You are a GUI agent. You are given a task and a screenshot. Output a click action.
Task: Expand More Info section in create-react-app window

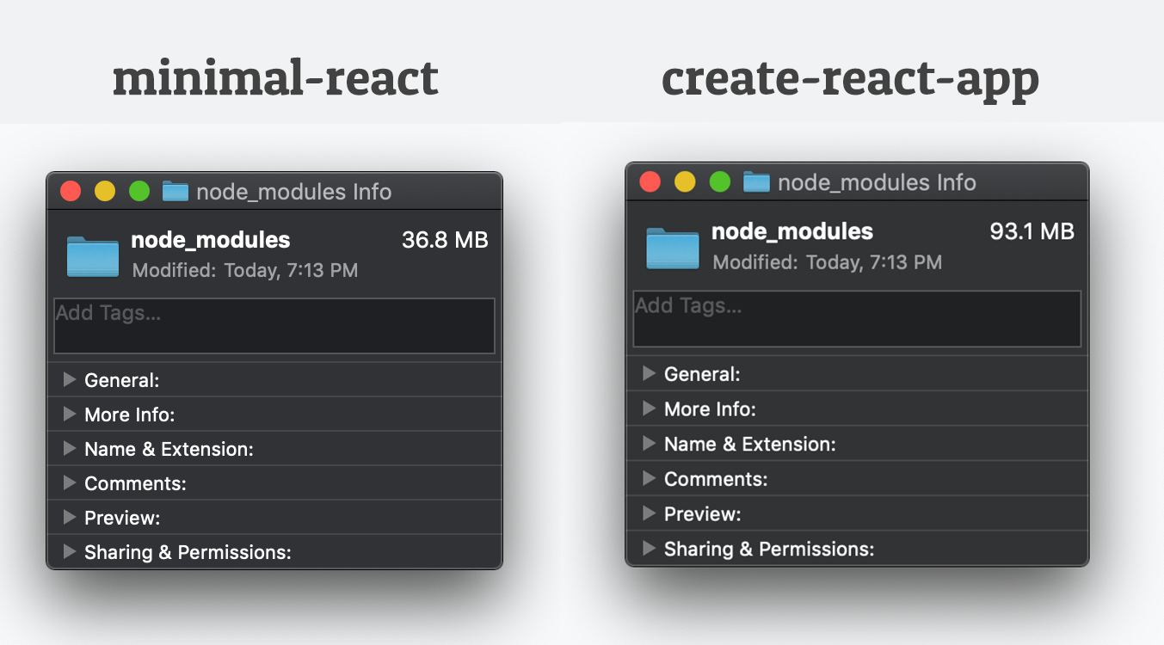point(650,409)
